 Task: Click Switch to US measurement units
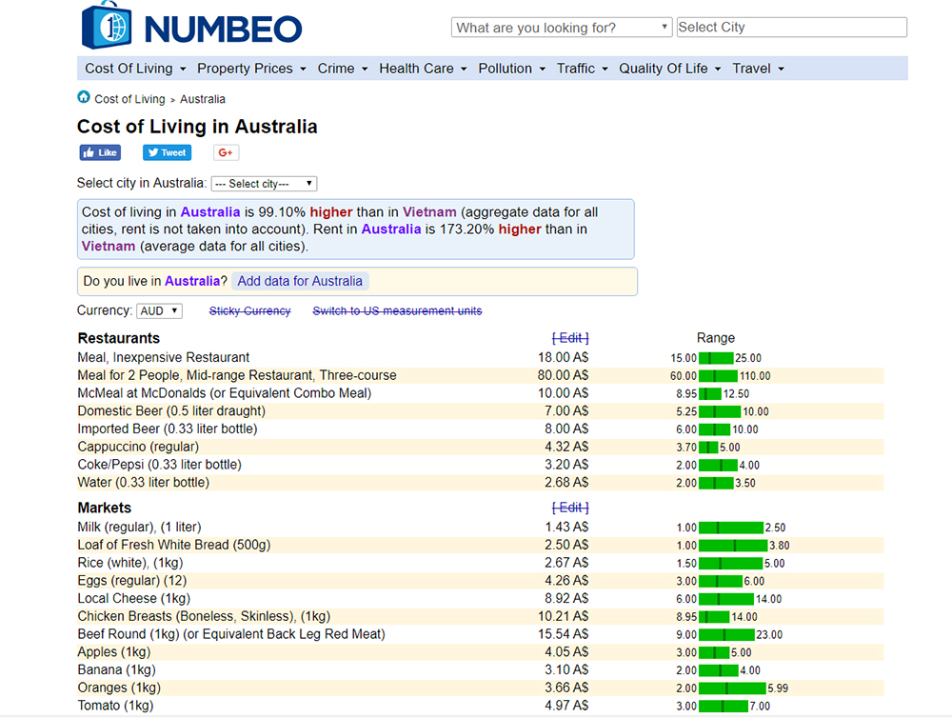coord(397,311)
